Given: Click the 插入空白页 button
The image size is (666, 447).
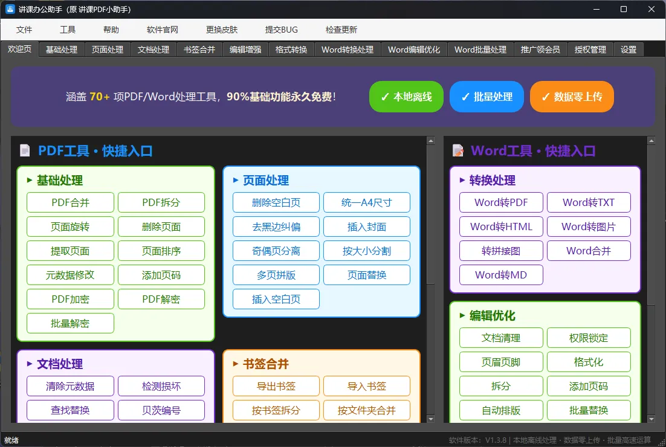Looking at the screenshot, I should coord(276,299).
